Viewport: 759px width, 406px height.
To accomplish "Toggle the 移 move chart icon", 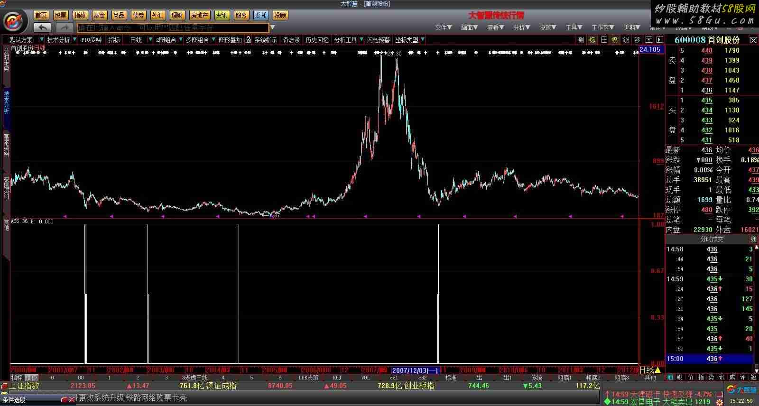I will (637, 40).
